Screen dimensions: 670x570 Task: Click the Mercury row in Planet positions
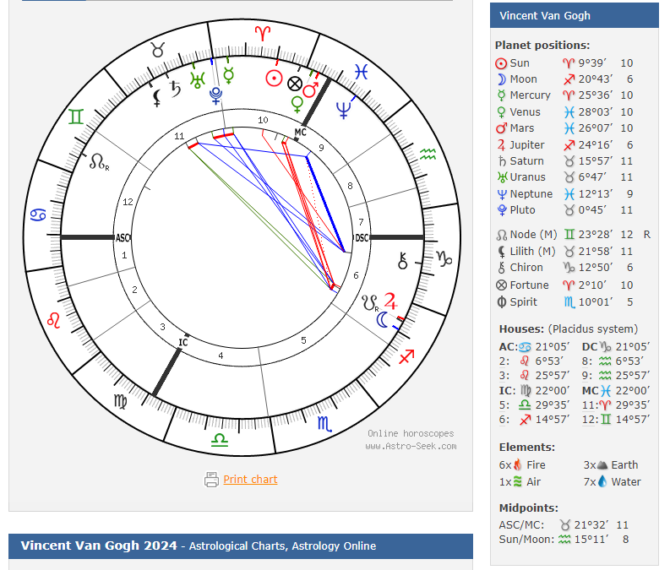point(564,95)
